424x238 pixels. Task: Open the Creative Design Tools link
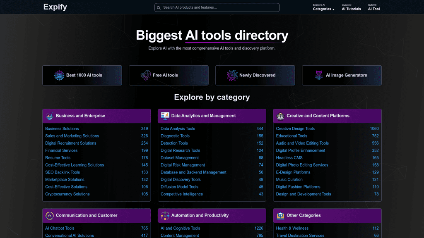[x=295, y=129]
